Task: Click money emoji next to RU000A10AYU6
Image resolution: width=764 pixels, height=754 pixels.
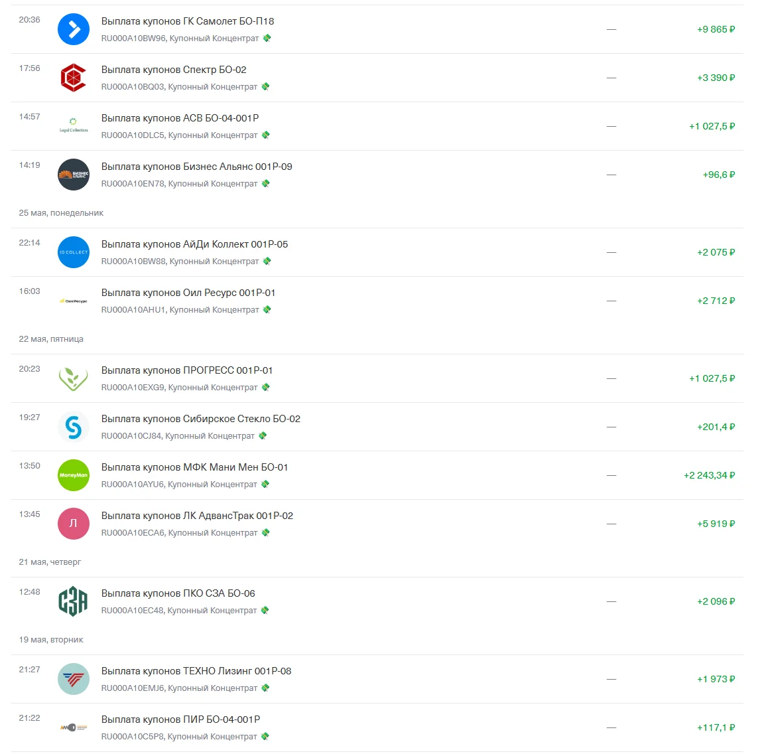Action: click(265, 485)
